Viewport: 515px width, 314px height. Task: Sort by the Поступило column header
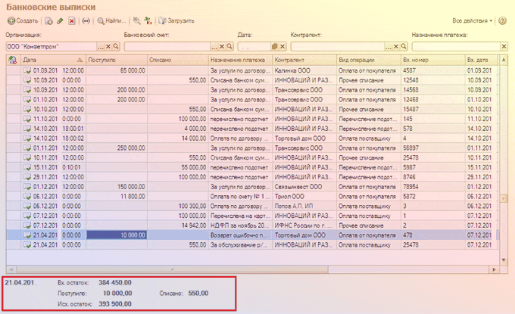point(117,60)
